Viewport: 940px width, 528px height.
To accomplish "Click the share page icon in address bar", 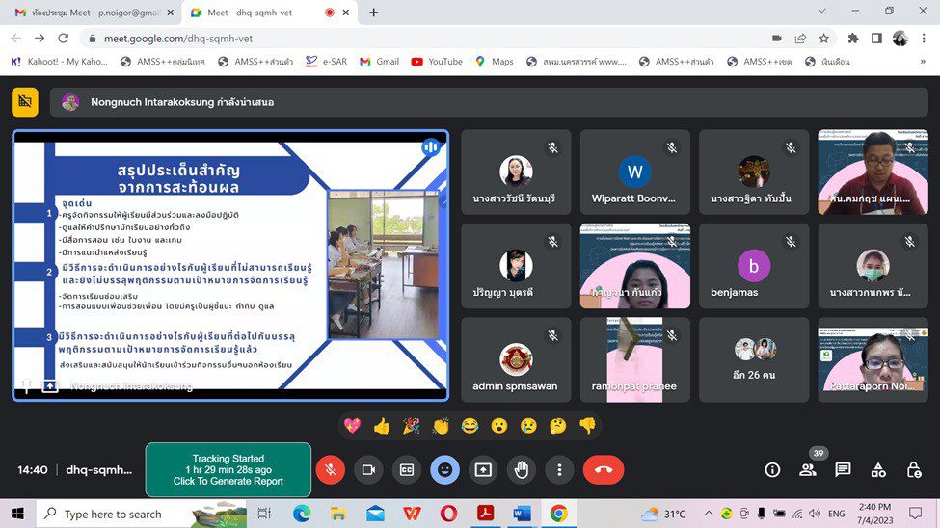I will pos(800,39).
